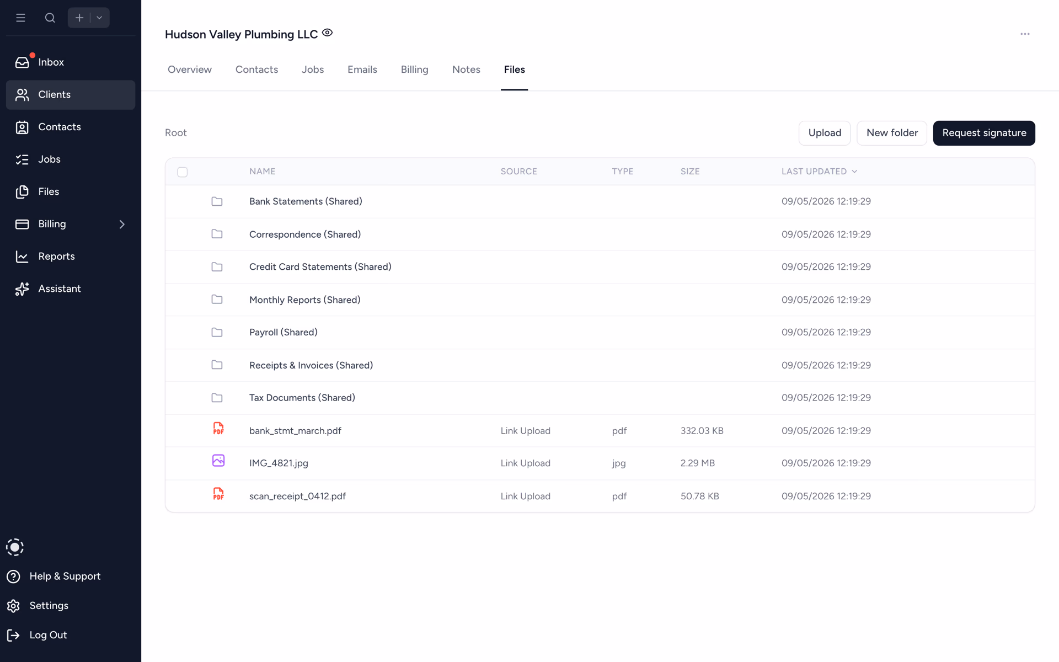Sort by the Type column header
This screenshot has height=662, width=1059.
coord(623,172)
